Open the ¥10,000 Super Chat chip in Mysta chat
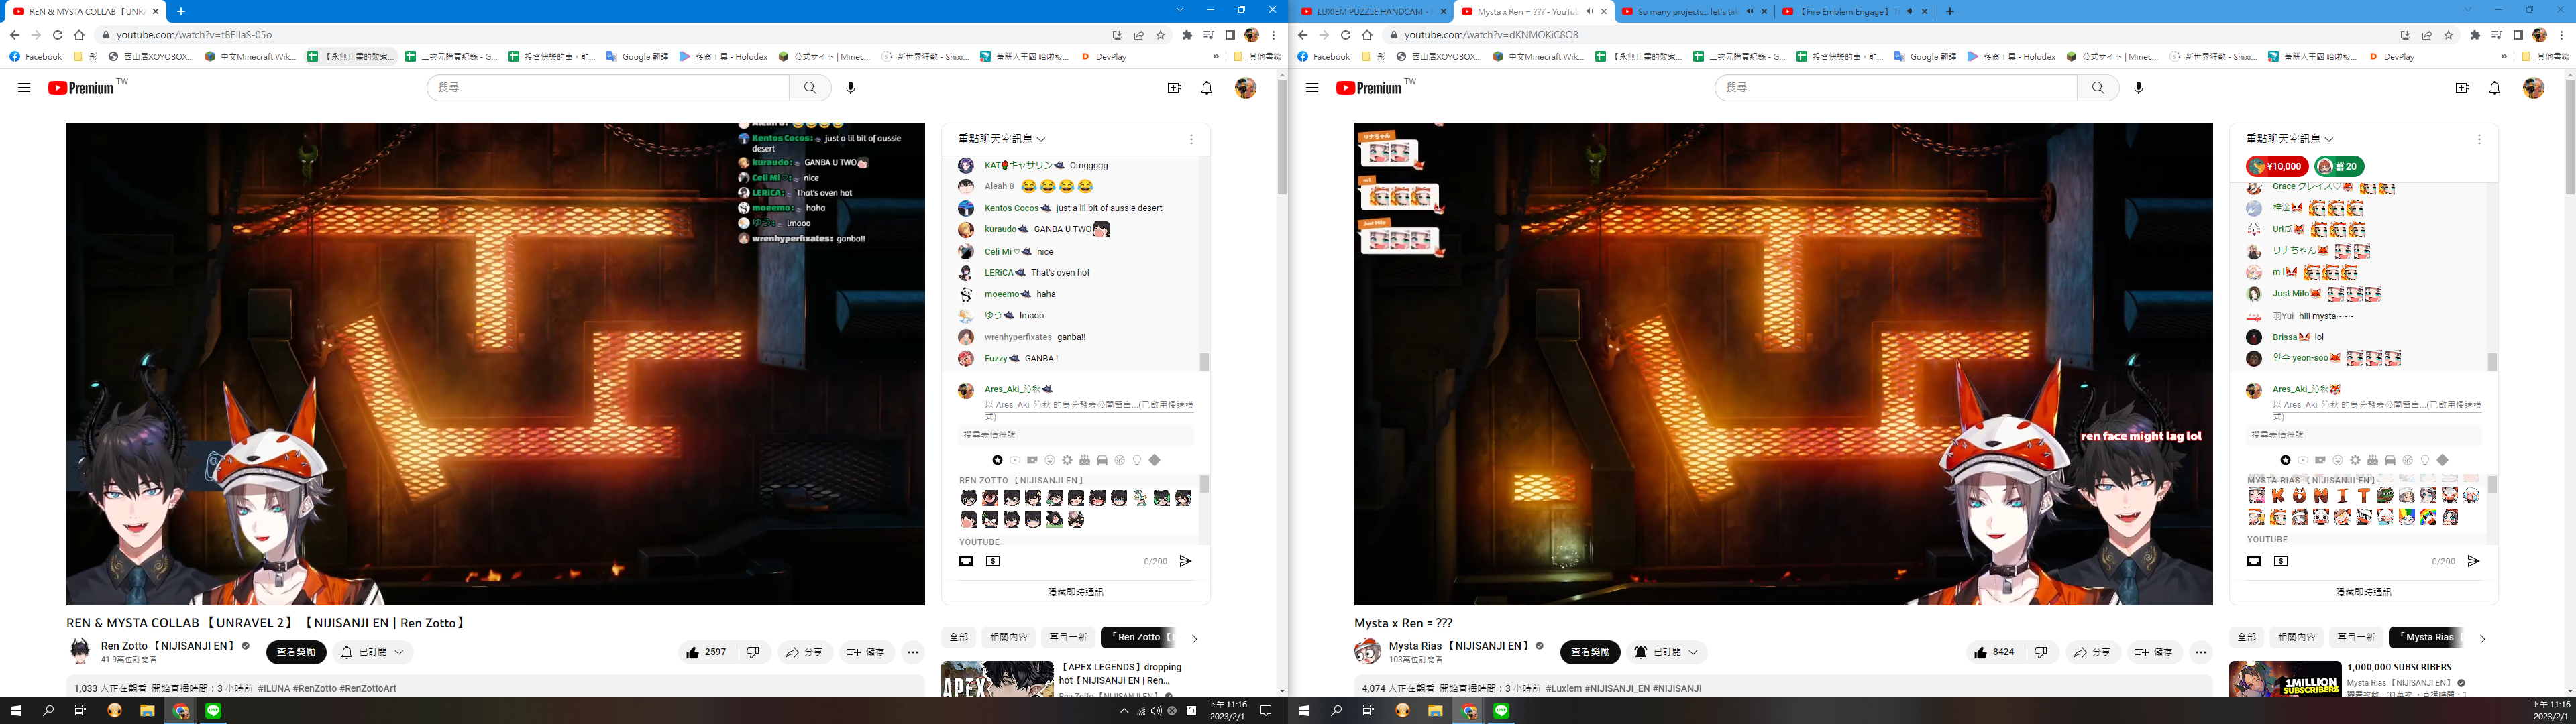The image size is (2576, 724). coord(2277,167)
